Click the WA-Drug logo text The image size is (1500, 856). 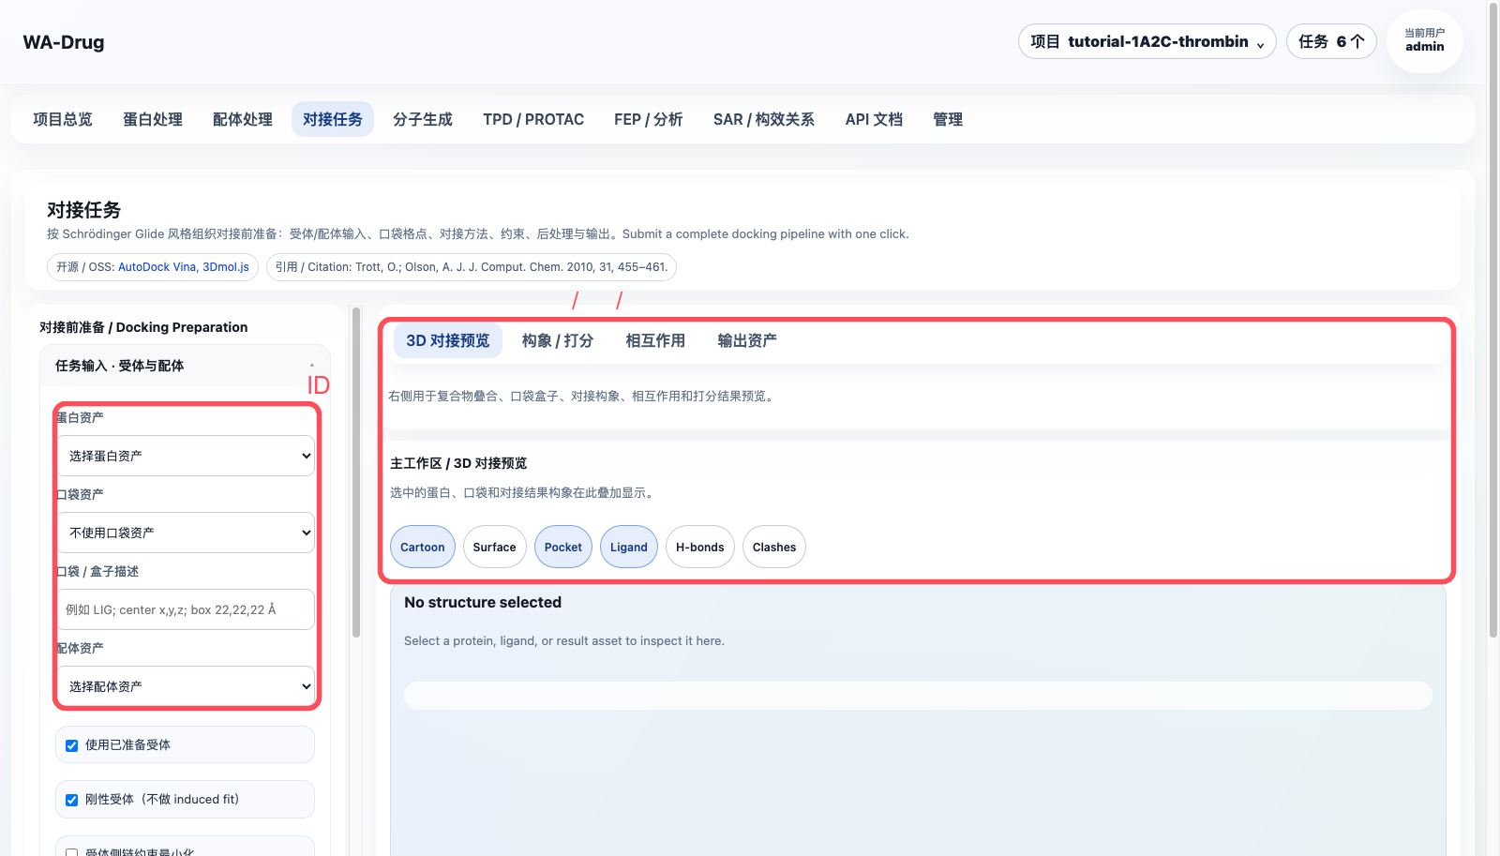[64, 42]
